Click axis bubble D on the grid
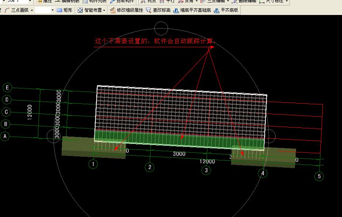Viewport: 342px width, 217px height. tap(7, 100)
